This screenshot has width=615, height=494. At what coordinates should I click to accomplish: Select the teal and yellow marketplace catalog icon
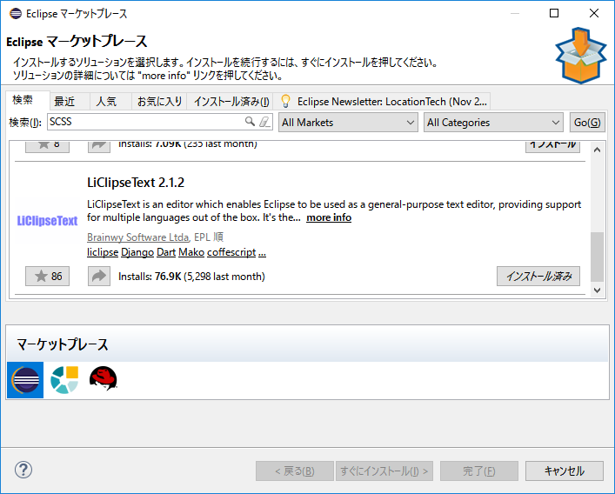point(64,380)
